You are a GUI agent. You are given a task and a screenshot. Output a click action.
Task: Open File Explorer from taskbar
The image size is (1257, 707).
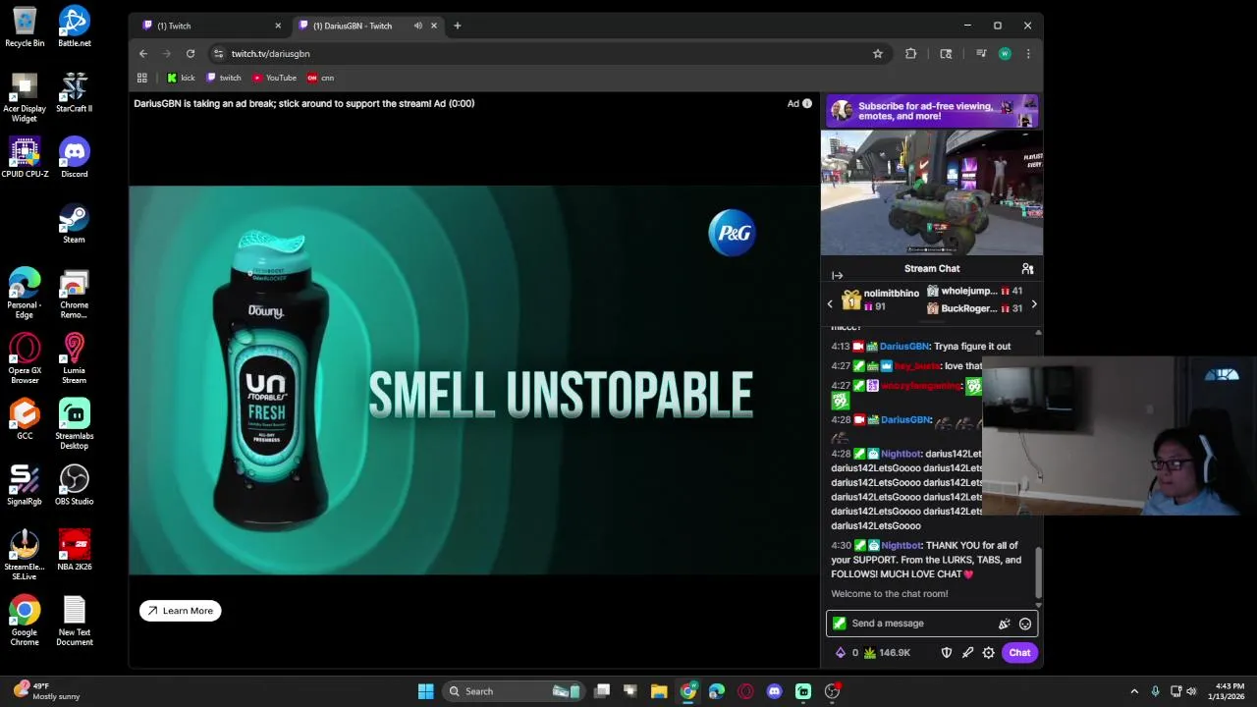[x=659, y=691]
